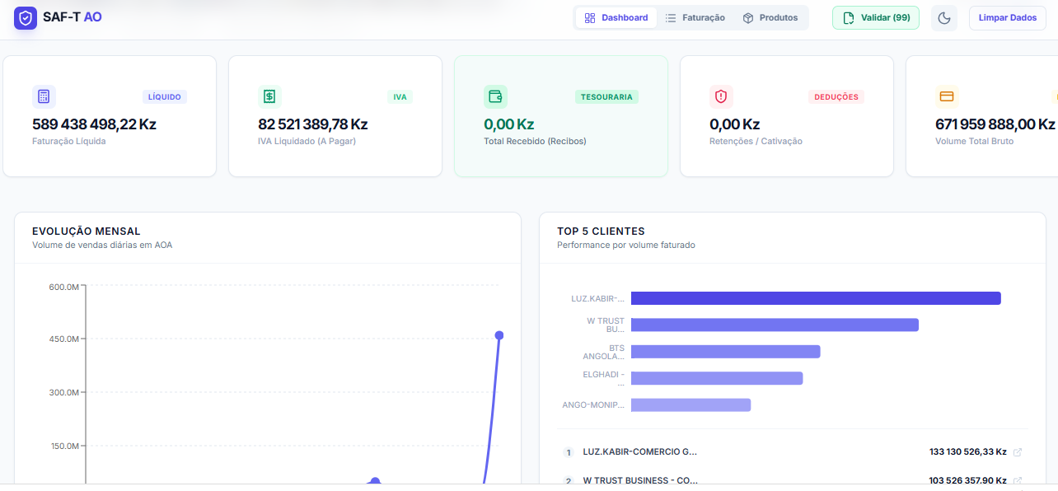Click the wallet icon on Tesouraria card

point(495,97)
